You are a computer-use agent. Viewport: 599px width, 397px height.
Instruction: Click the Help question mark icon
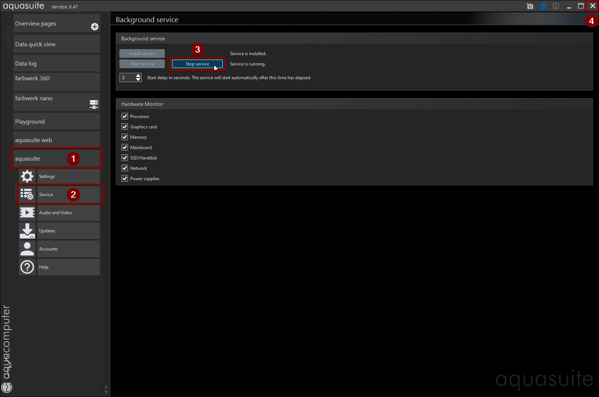27,267
